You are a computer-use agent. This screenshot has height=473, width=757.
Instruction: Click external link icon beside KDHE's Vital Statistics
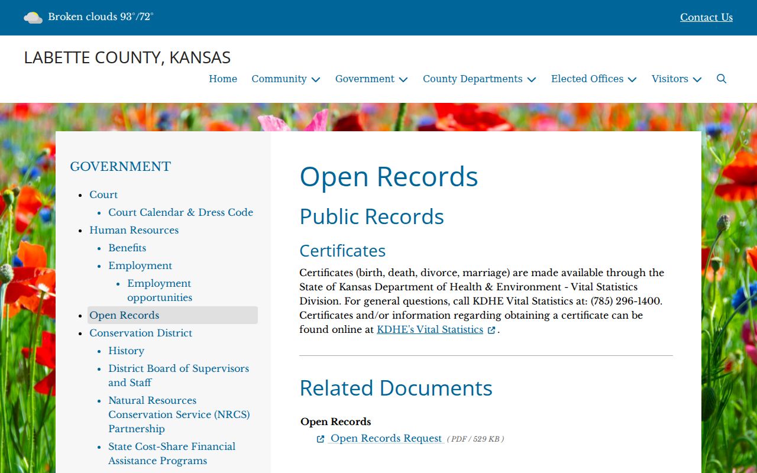coord(491,330)
